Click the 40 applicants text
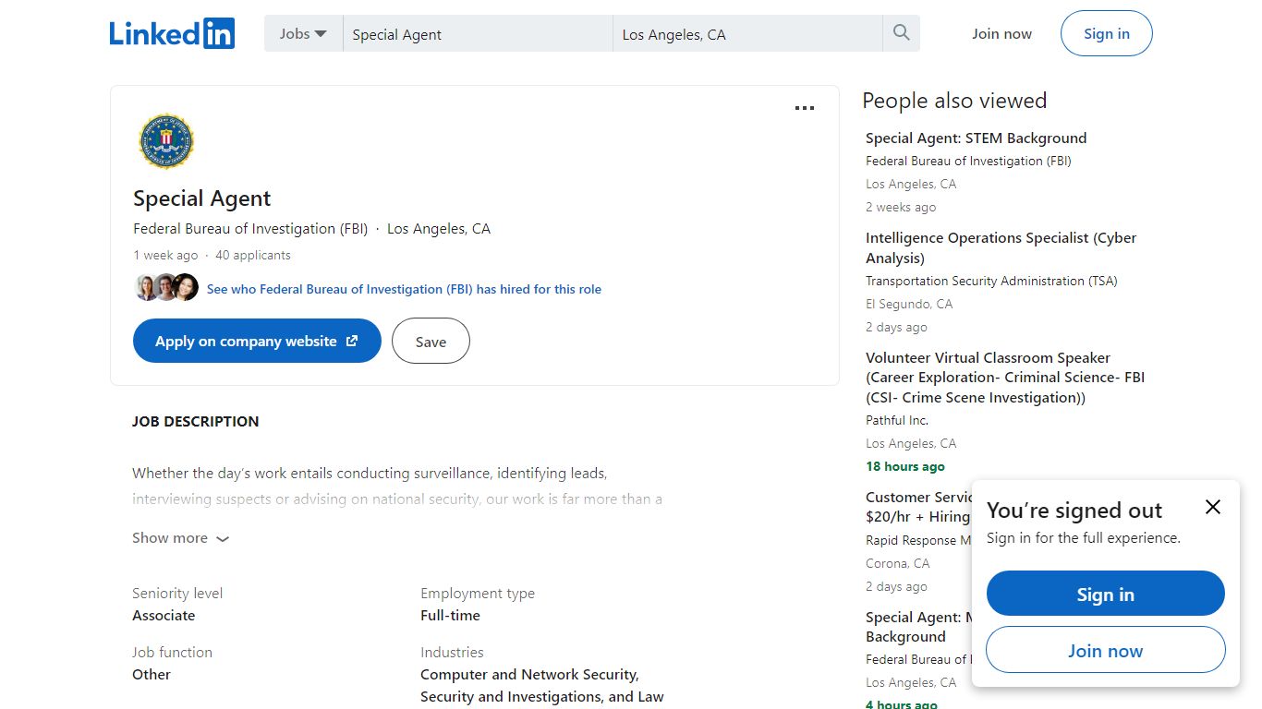Image resolution: width=1262 pixels, height=709 pixels. tap(253, 255)
